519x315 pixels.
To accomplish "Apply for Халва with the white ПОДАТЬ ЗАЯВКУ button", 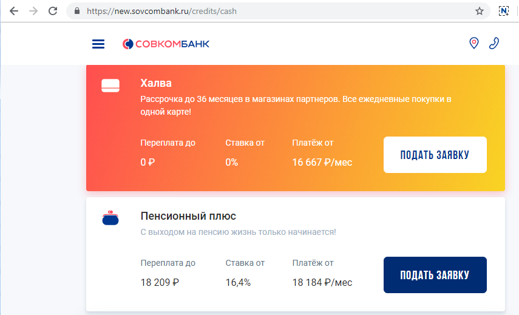I will [435, 155].
